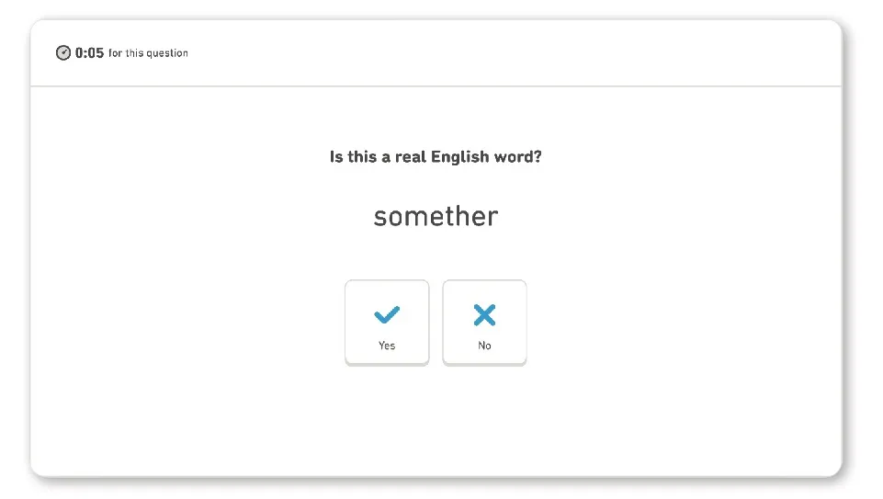Screen dimensions: 883x499
Task: Answer No to the word question
Action: 484,322
